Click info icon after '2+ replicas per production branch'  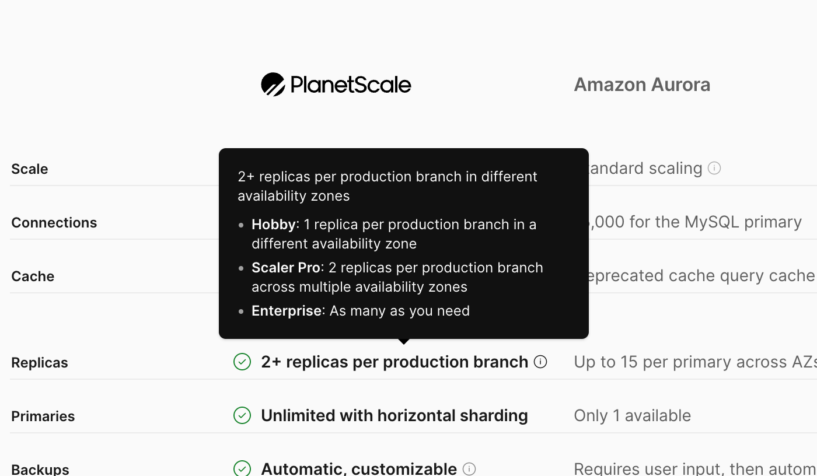click(x=541, y=362)
